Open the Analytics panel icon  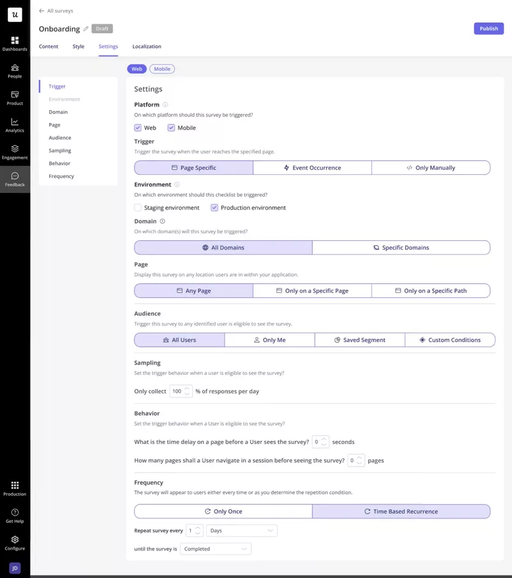pyautogui.click(x=14, y=123)
